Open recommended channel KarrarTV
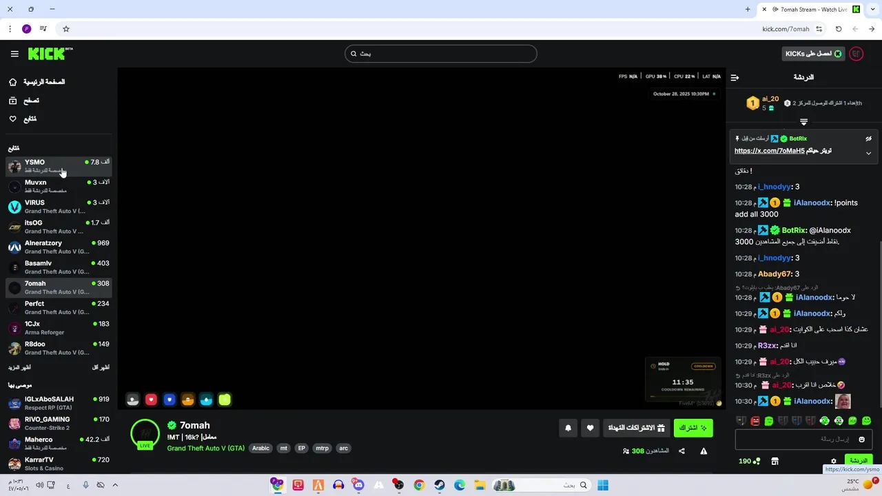882x496 pixels. tap(59, 464)
